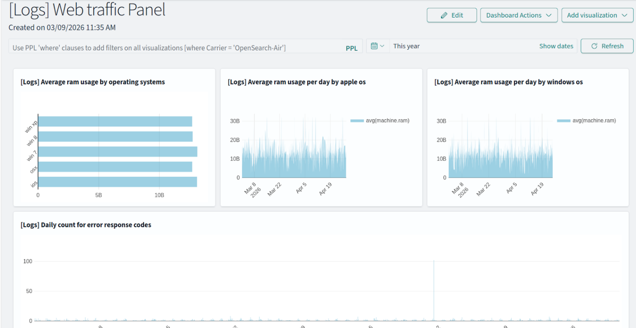Click the win xp bar in ram chart

115,121
